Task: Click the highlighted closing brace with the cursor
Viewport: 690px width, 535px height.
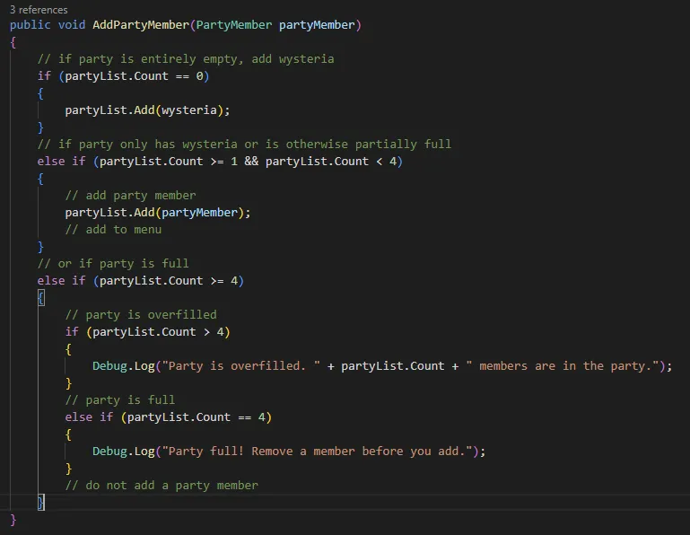Action: tap(41, 503)
